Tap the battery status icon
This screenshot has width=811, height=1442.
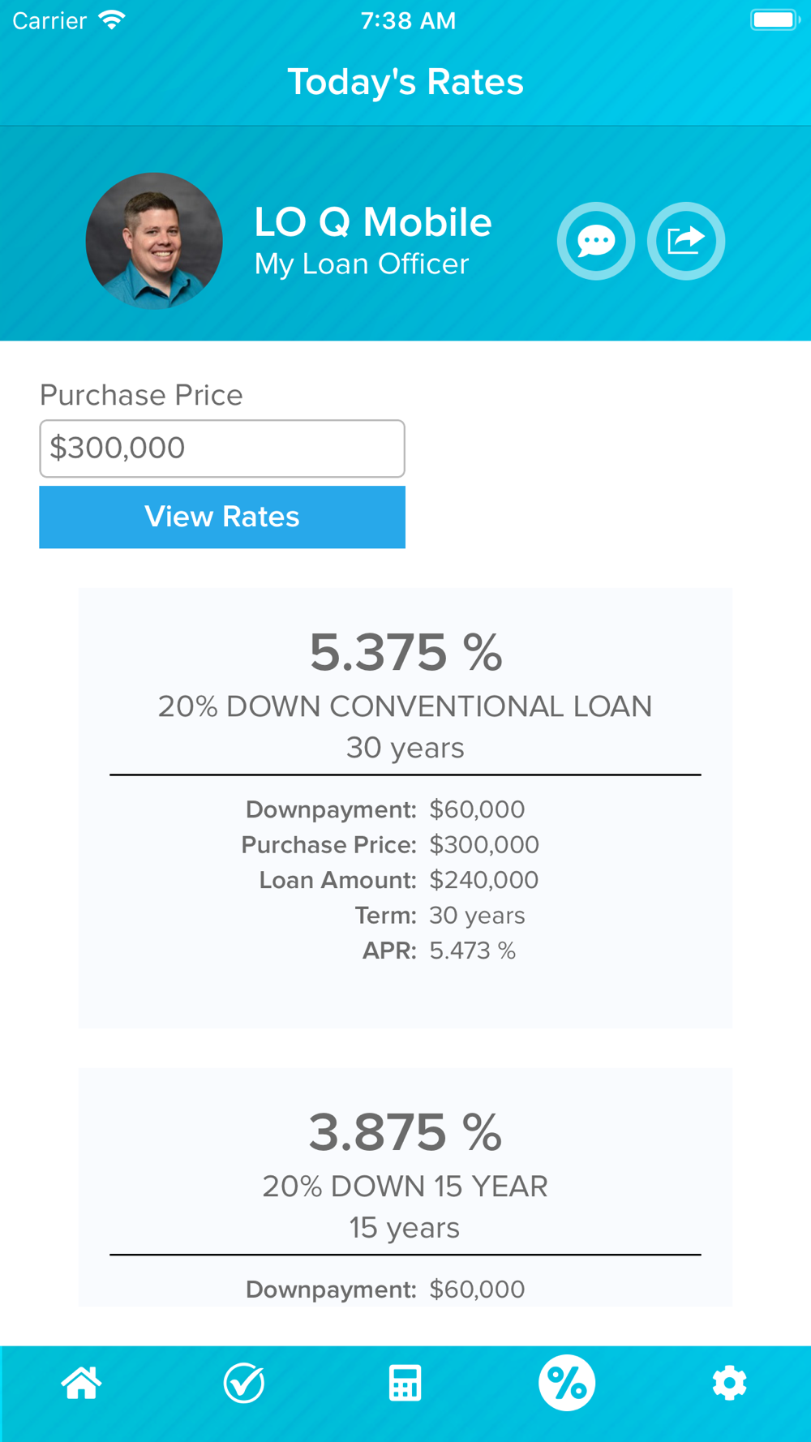coord(775,19)
